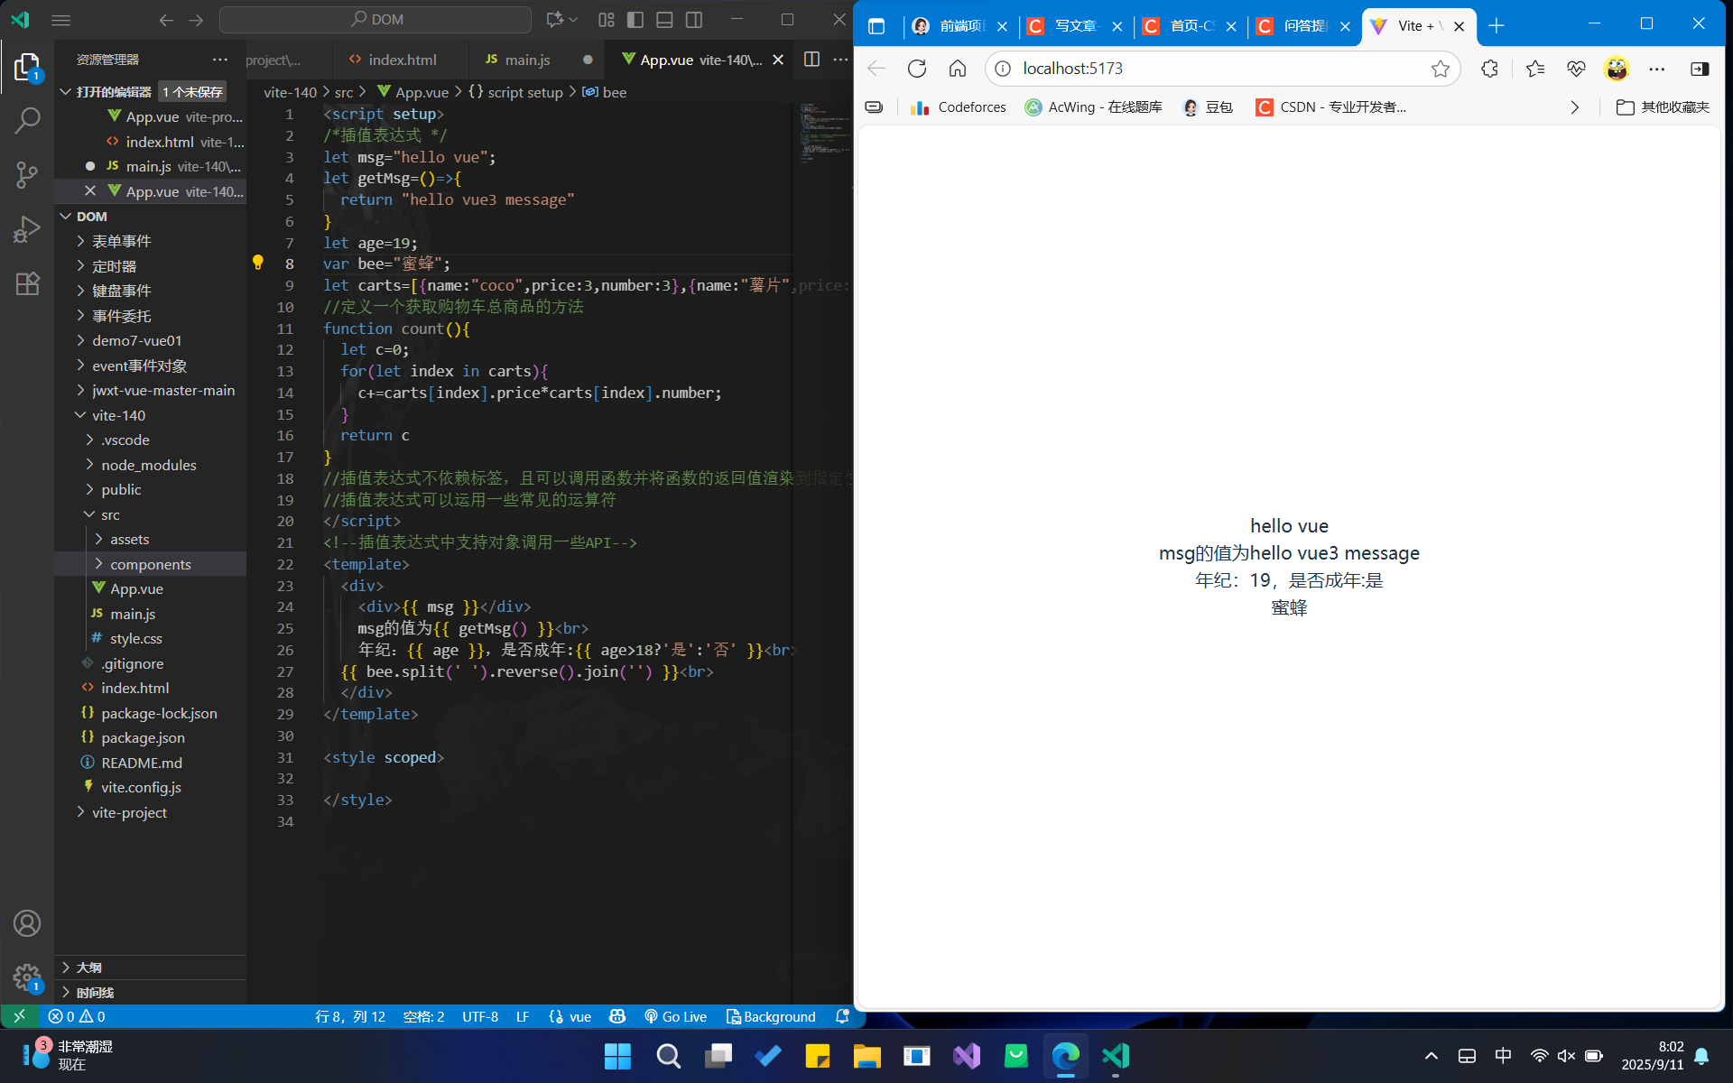This screenshot has height=1083, width=1733.
Task: Click the editor minimap
Action: click(823, 135)
